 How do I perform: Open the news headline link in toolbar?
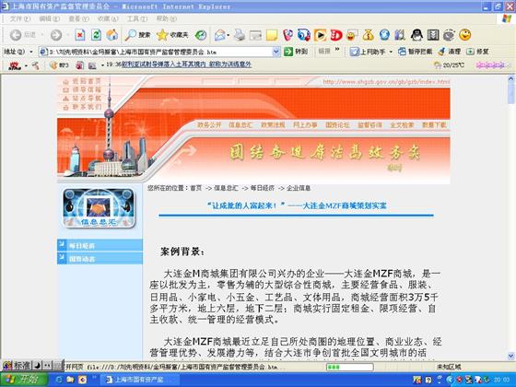[x=186, y=64]
